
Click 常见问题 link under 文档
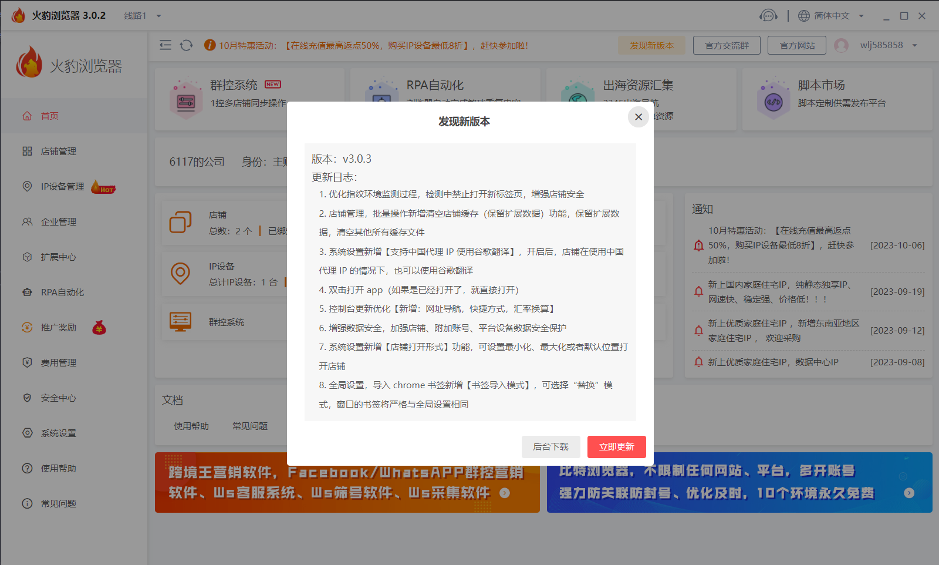click(x=250, y=426)
